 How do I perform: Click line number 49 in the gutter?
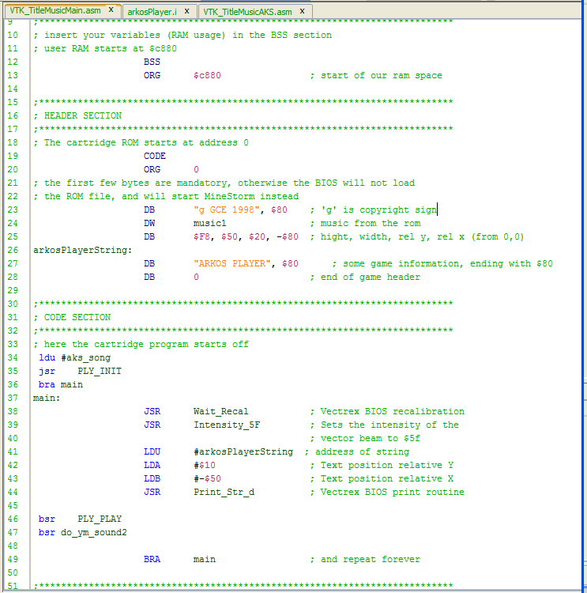coord(13,560)
